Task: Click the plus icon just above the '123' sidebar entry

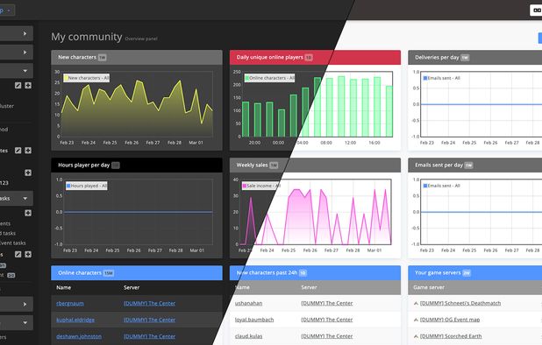Action: coord(28,172)
